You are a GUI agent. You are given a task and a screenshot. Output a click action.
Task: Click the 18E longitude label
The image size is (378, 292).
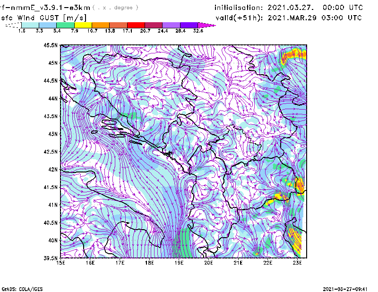(x=149, y=263)
